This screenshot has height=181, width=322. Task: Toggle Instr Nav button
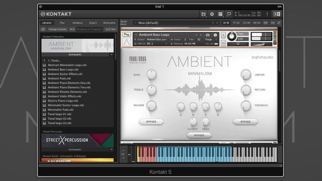tap(111, 29)
